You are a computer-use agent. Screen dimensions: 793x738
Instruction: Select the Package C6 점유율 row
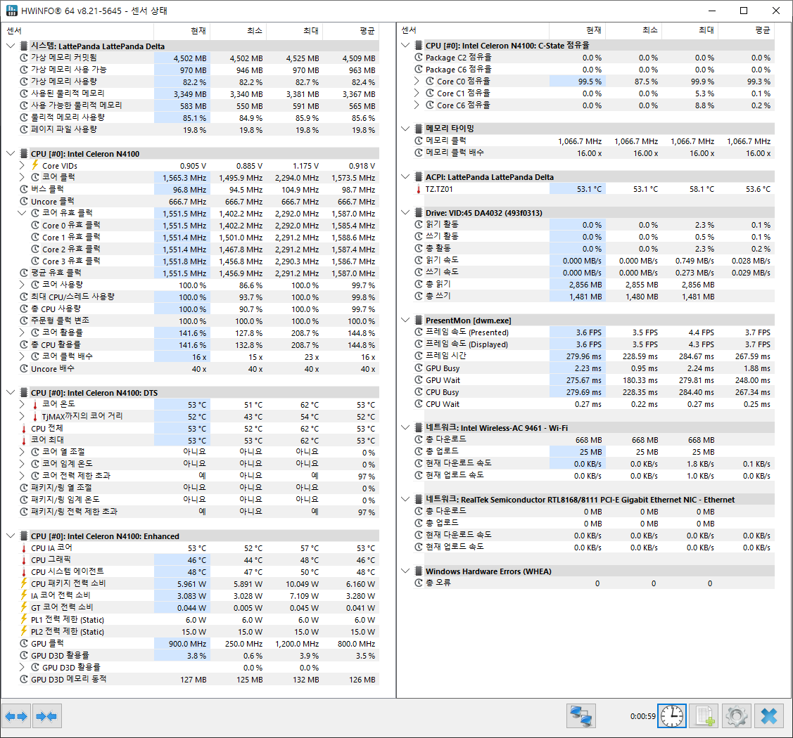(595, 69)
